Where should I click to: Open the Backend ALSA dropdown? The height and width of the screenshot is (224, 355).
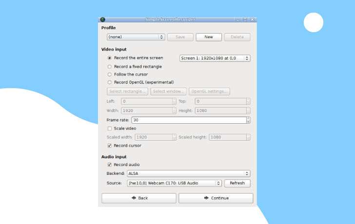(x=189, y=173)
